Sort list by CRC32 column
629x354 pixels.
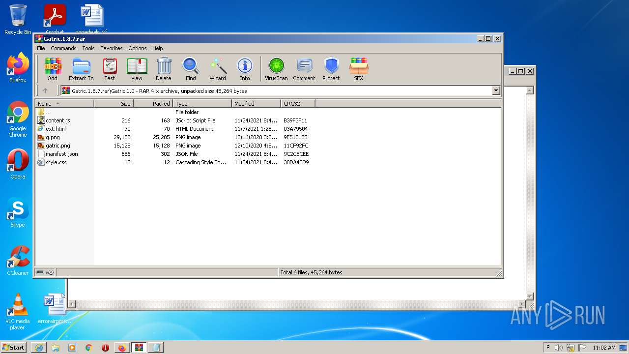click(x=298, y=103)
